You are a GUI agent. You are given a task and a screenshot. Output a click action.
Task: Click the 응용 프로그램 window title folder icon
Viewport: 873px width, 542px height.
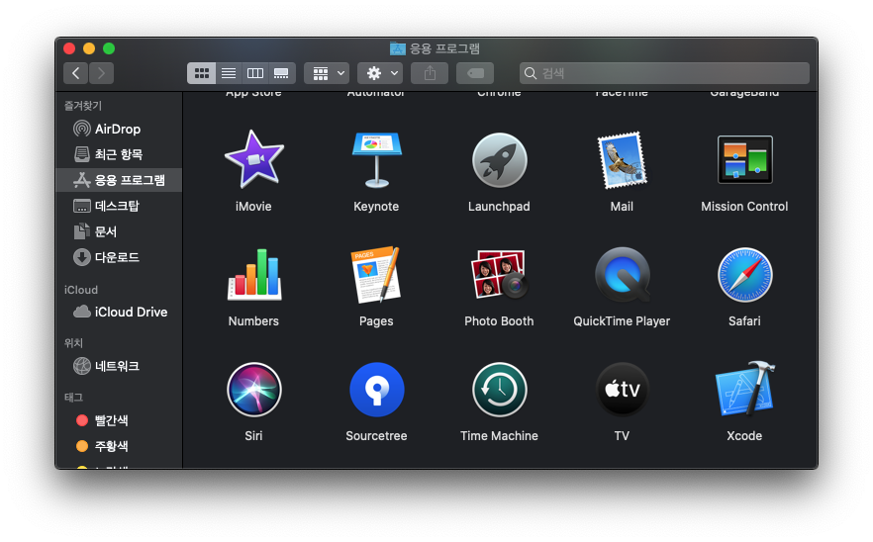398,48
